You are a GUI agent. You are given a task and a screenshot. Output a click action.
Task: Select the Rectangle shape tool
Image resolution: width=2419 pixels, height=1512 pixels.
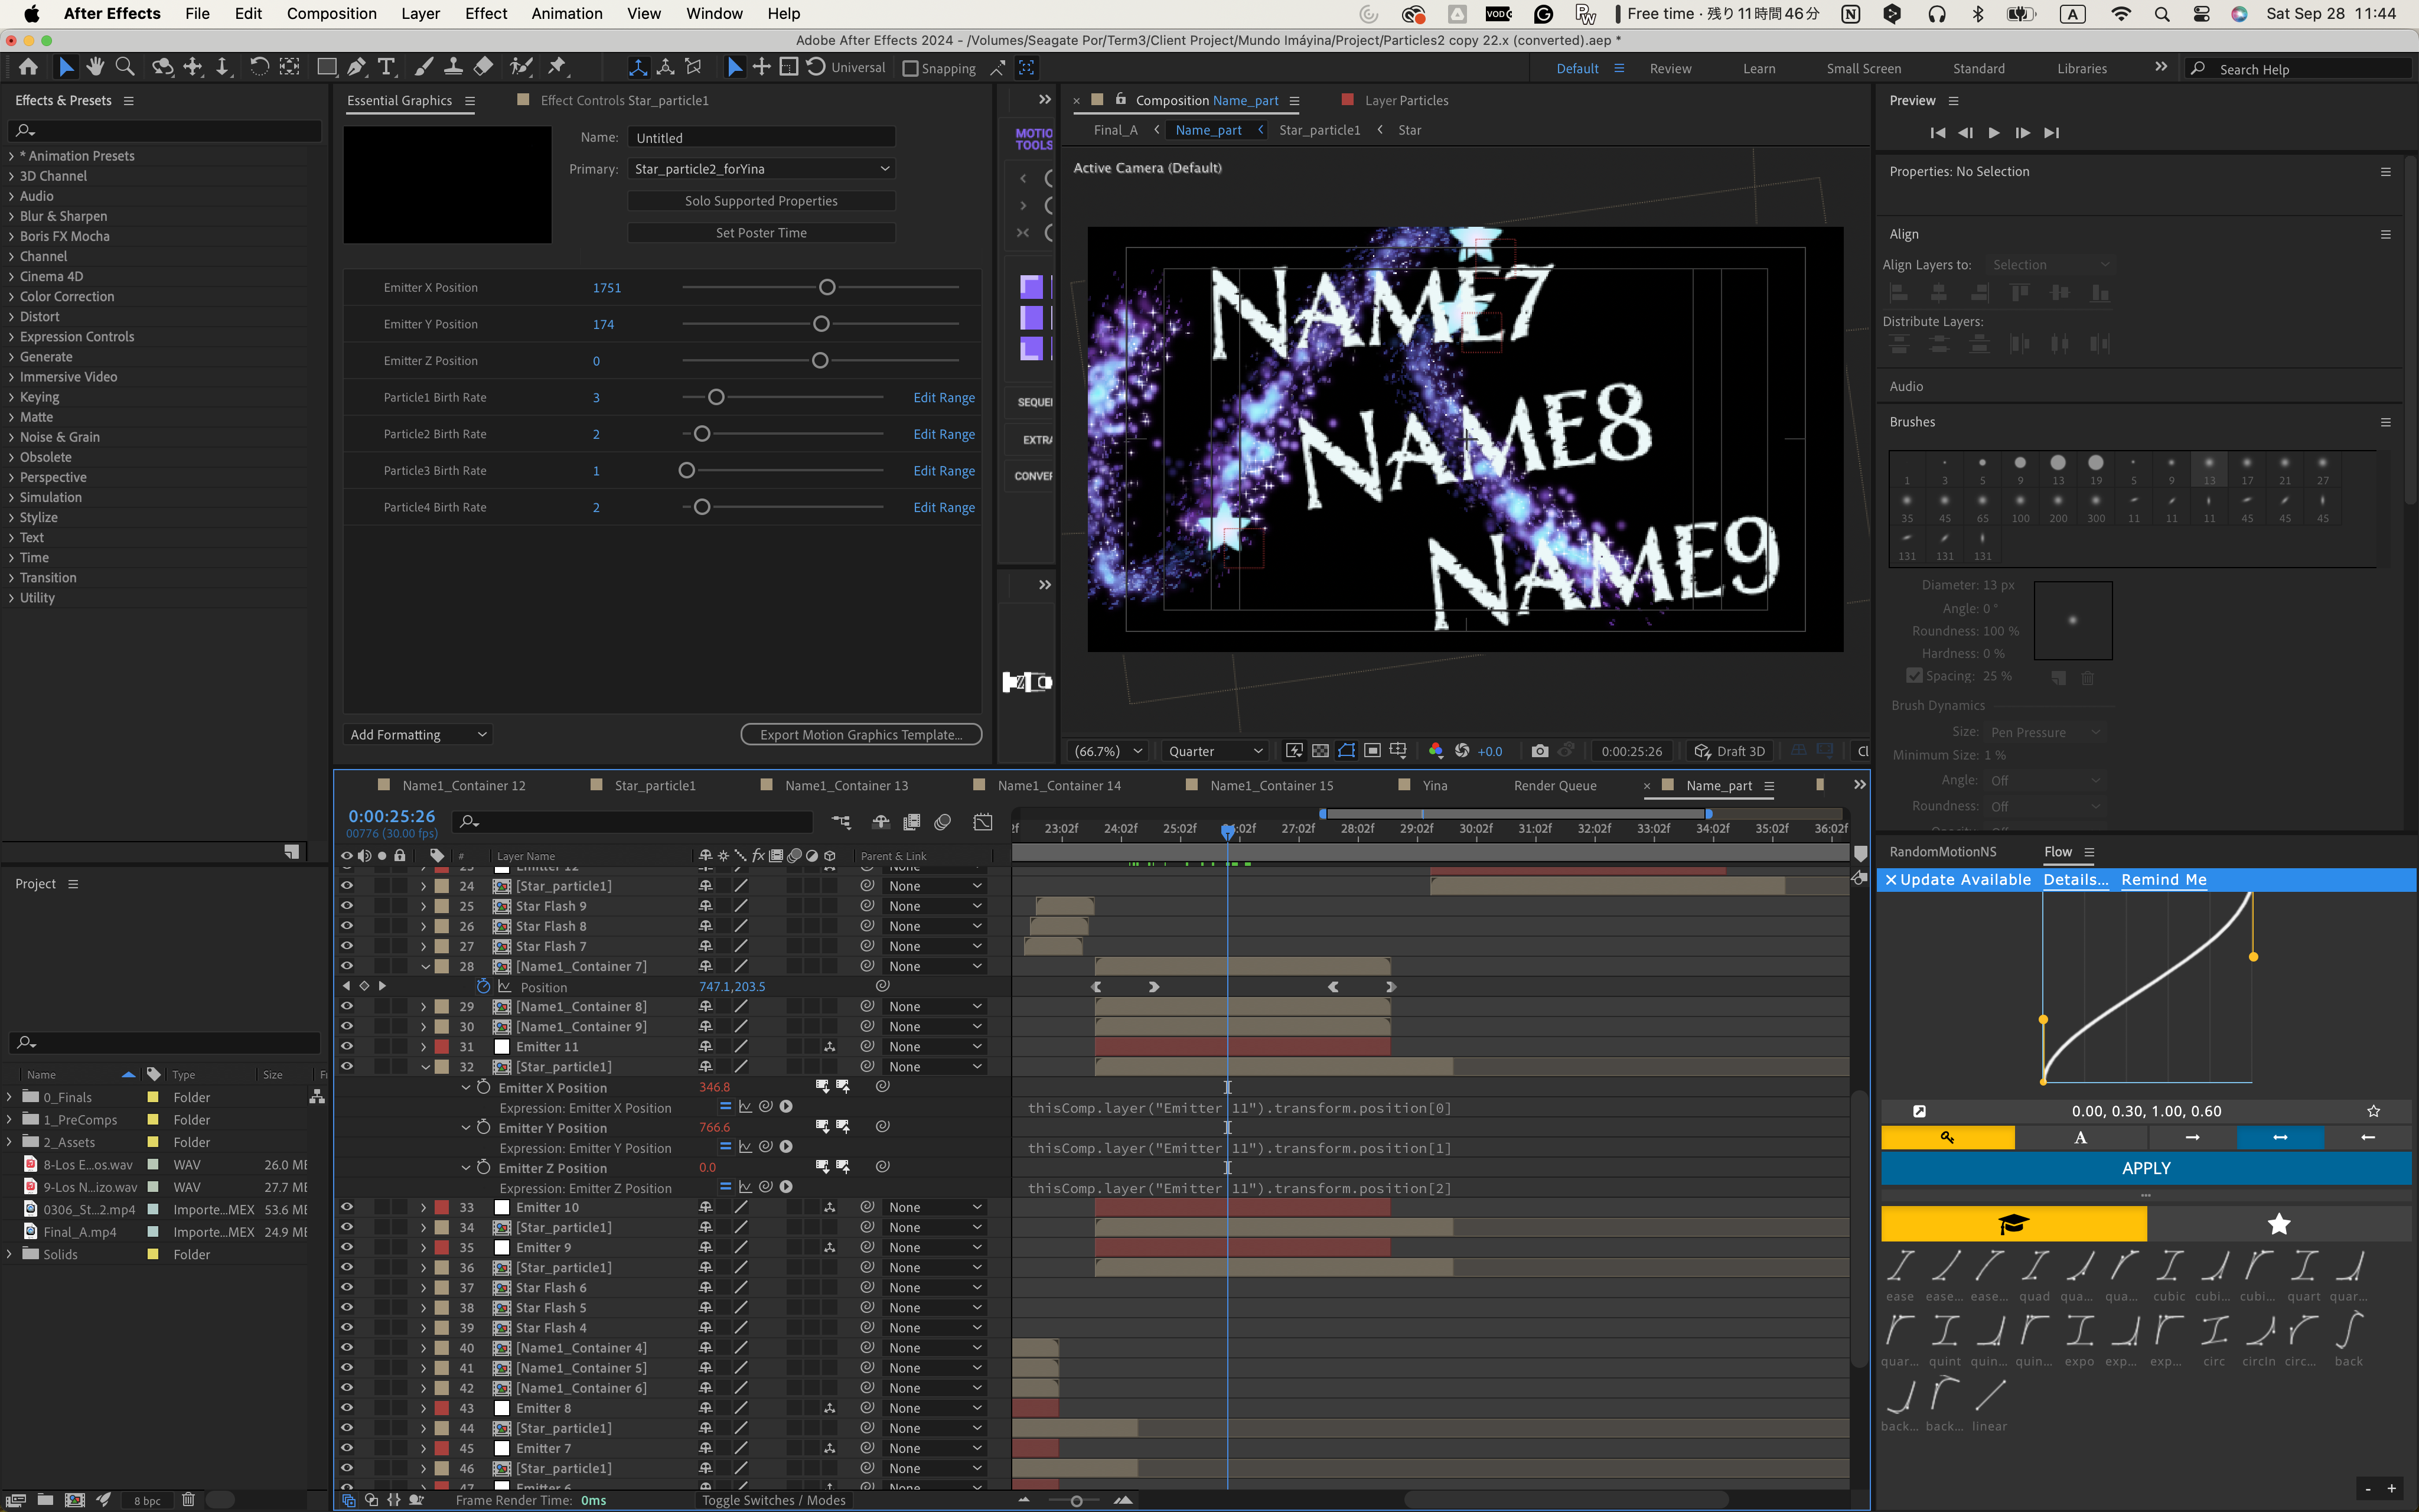click(x=326, y=67)
